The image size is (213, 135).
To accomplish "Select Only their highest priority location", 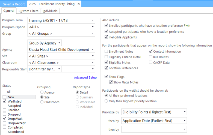I will coord(106,101).
